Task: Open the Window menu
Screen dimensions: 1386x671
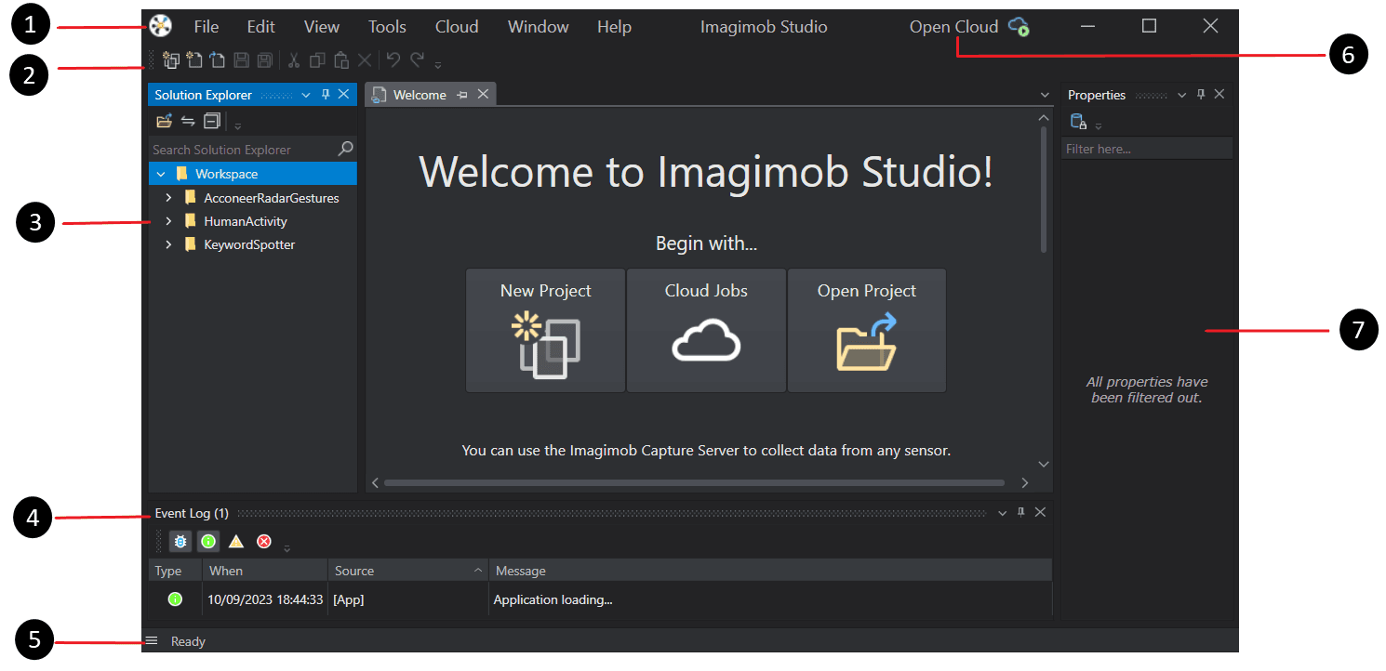Action: [x=537, y=27]
